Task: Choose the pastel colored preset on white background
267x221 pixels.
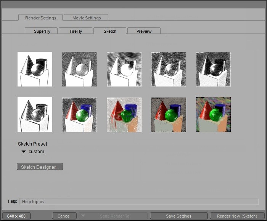Action: pyautogui.click(x=124, y=115)
